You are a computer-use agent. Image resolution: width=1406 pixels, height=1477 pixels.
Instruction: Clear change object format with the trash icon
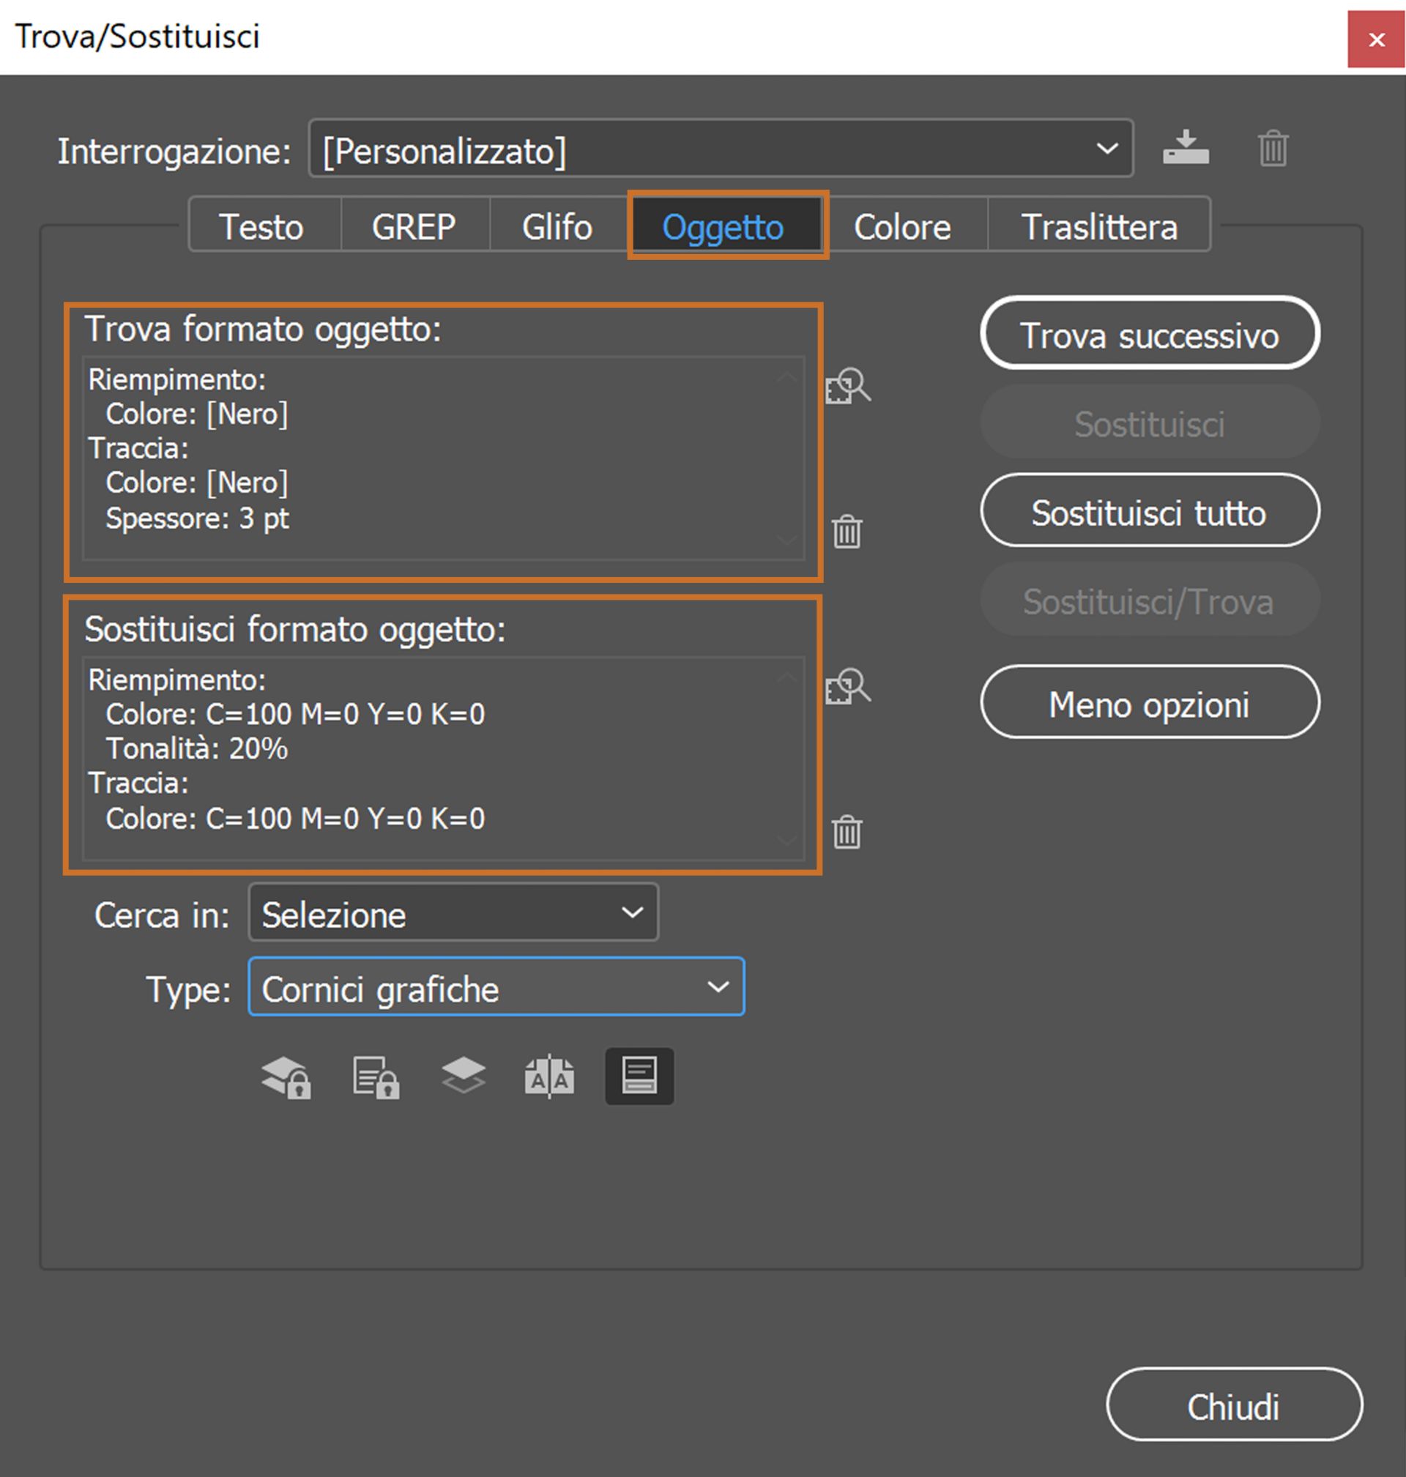coord(847,831)
